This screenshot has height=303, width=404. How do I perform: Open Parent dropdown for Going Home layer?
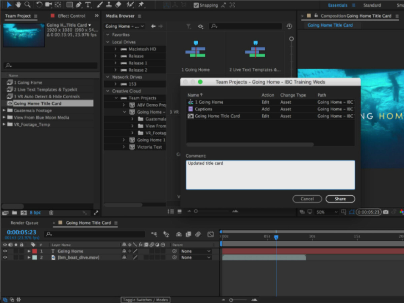coord(196,251)
